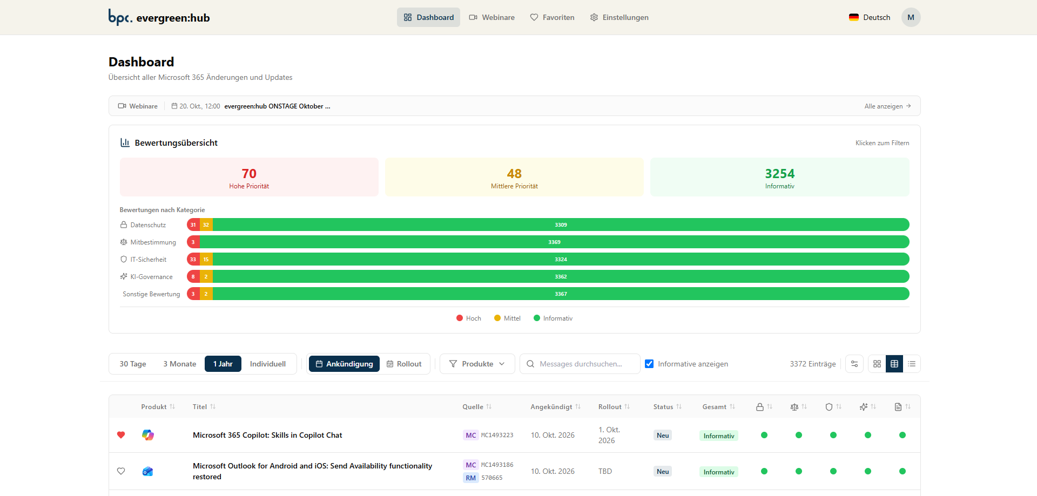Click the Copilot product icon in first row
The height and width of the screenshot is (496, 1037).
[147, 435]
